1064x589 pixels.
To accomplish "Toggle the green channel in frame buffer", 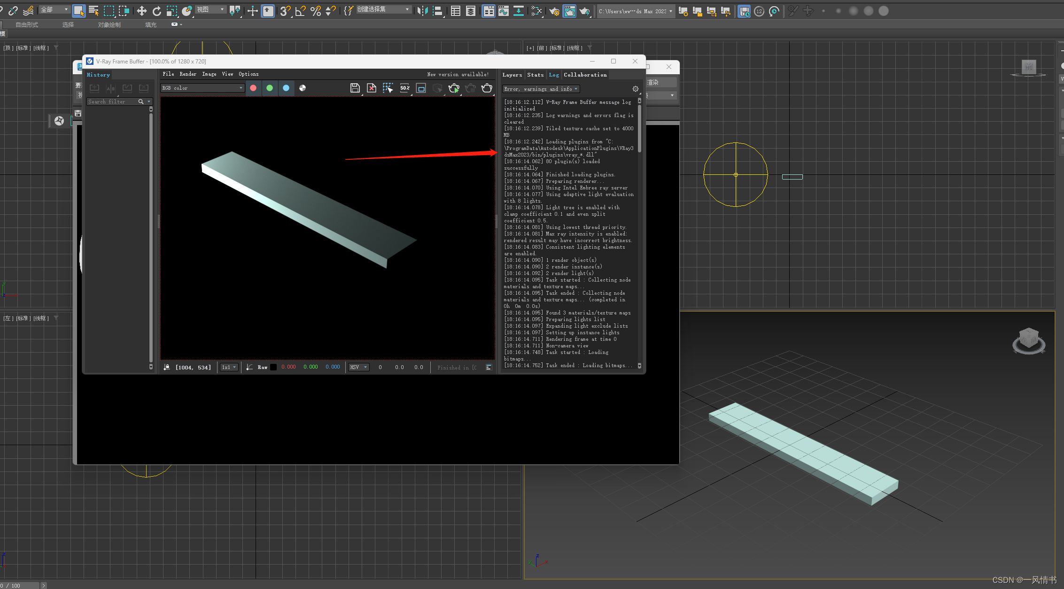I will click(270, 88).
